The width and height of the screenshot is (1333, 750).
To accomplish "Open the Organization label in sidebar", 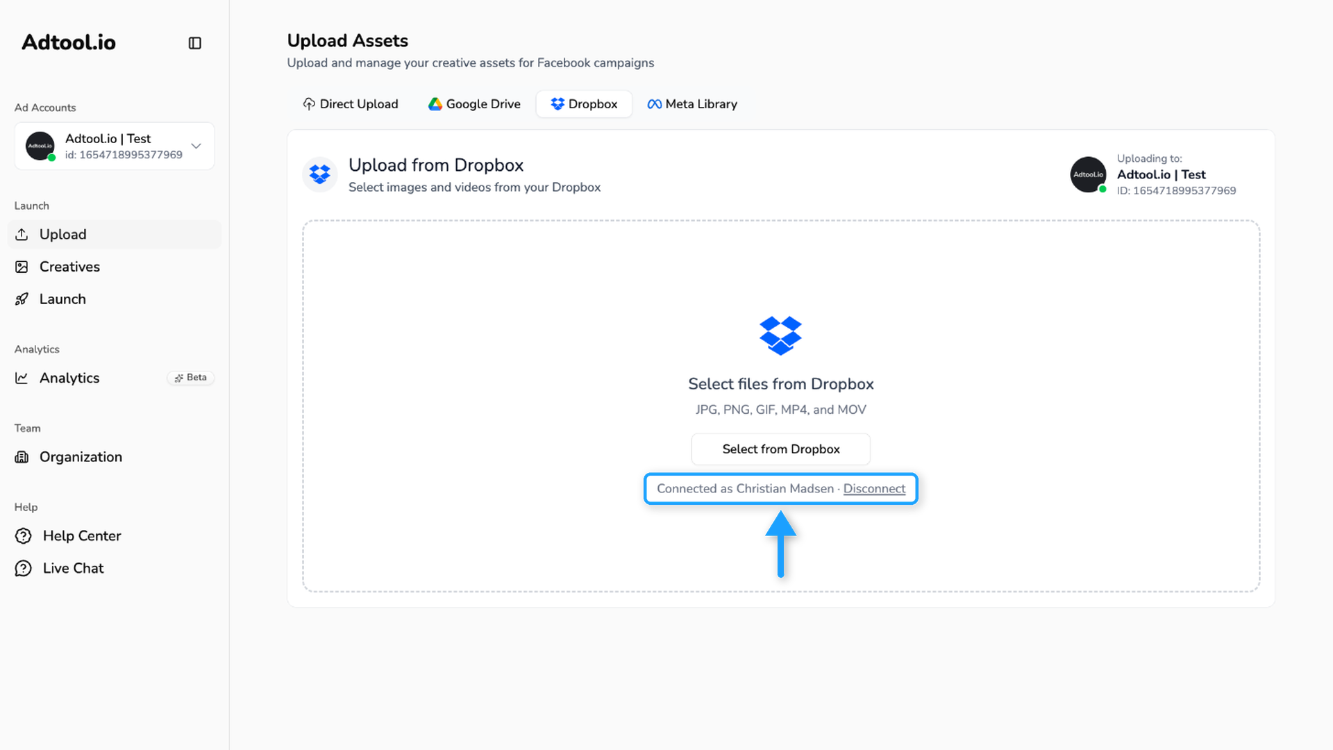I will (81, 457).
